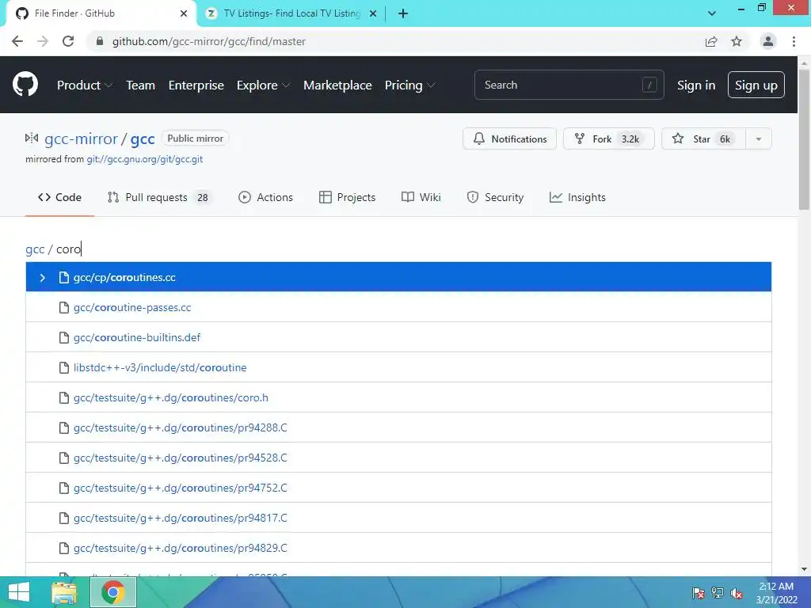Click the page vertical scrollbar thumb
The image size is (811, 608).
[804, 139]
